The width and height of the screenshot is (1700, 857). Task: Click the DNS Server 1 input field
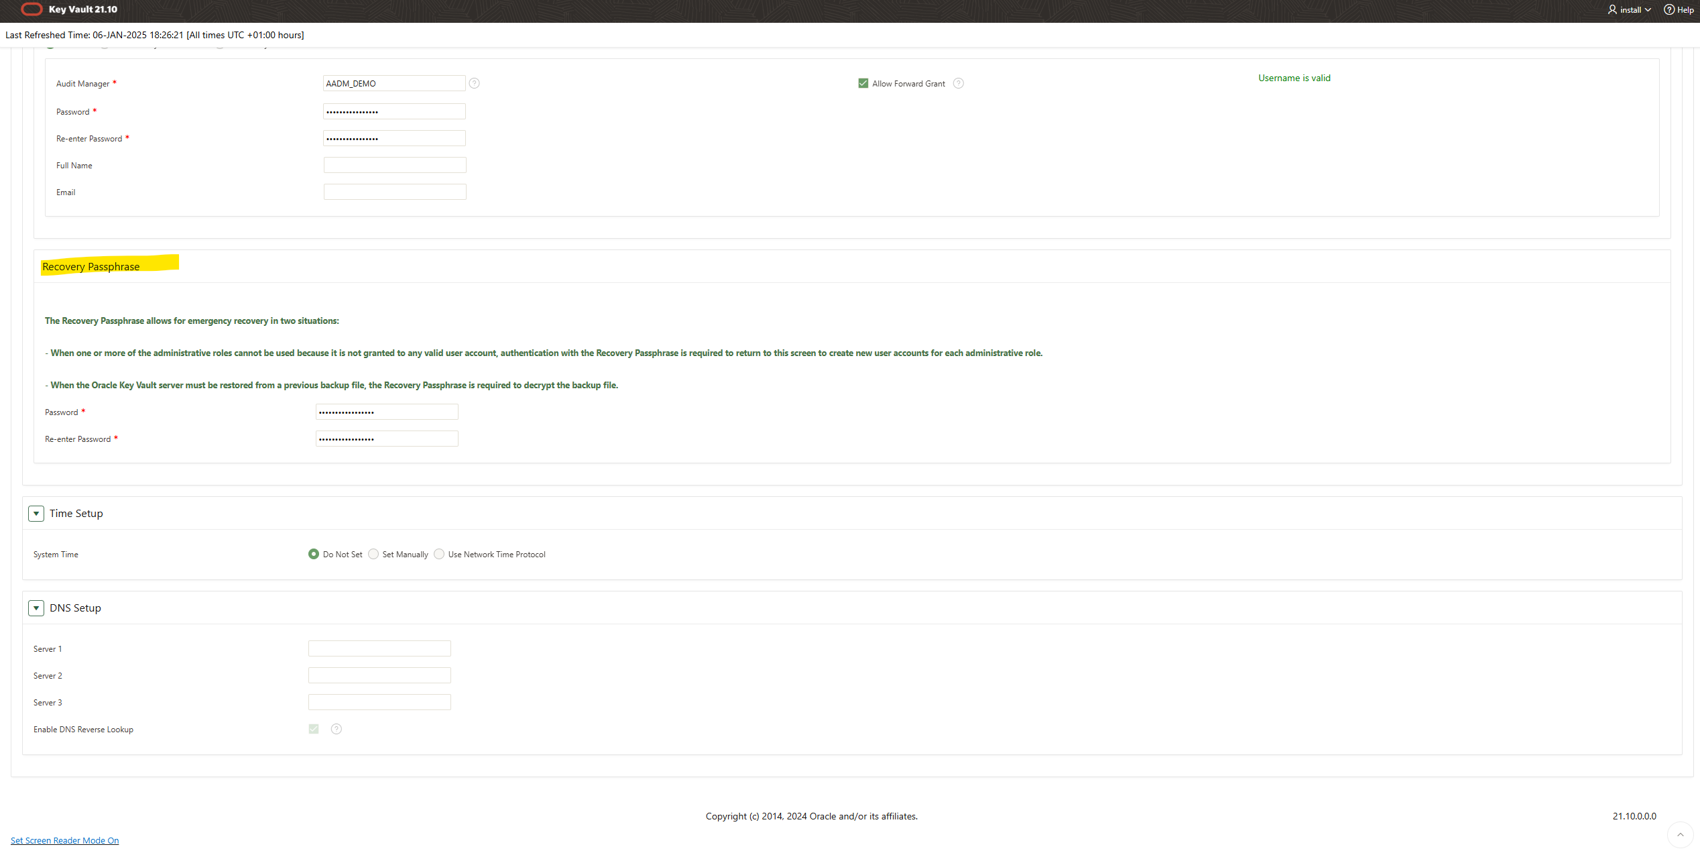[x=379, y=648]
